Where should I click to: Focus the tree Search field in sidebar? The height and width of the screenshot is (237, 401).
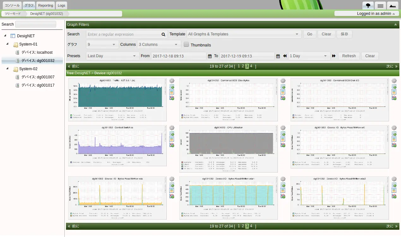click(36, 24)
